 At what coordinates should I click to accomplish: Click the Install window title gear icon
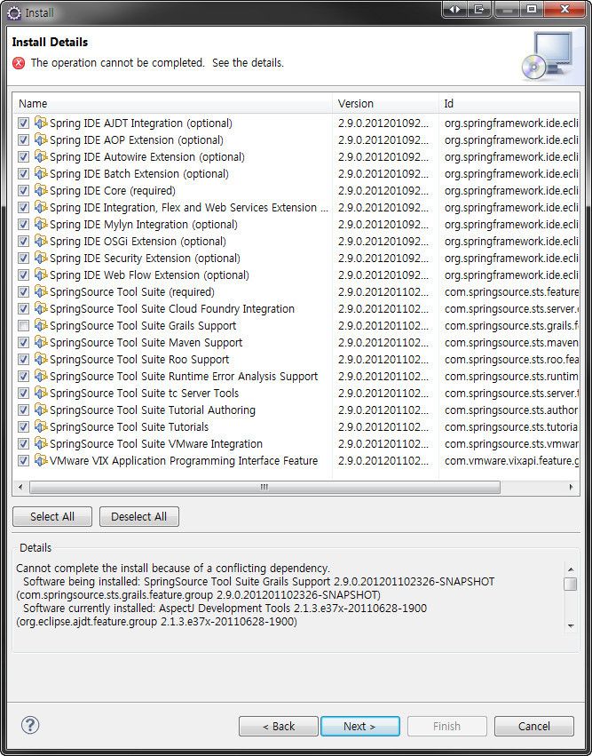[x=14, y=13]
